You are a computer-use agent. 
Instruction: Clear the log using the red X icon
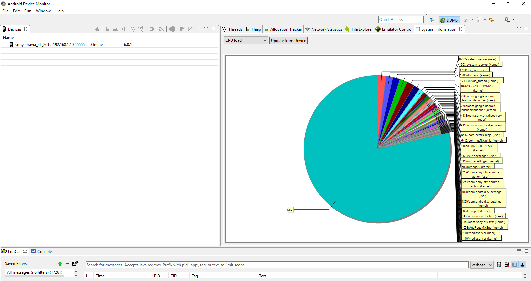click(507, 265)
